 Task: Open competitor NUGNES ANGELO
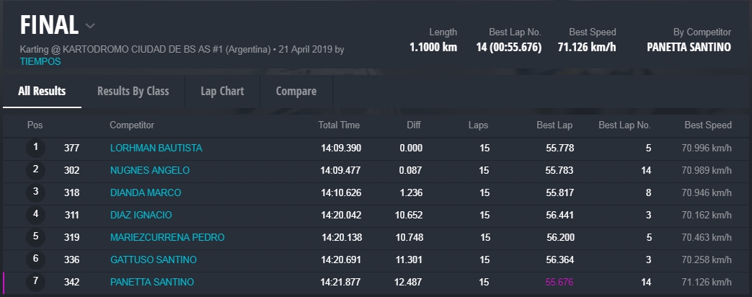(149, 170)
